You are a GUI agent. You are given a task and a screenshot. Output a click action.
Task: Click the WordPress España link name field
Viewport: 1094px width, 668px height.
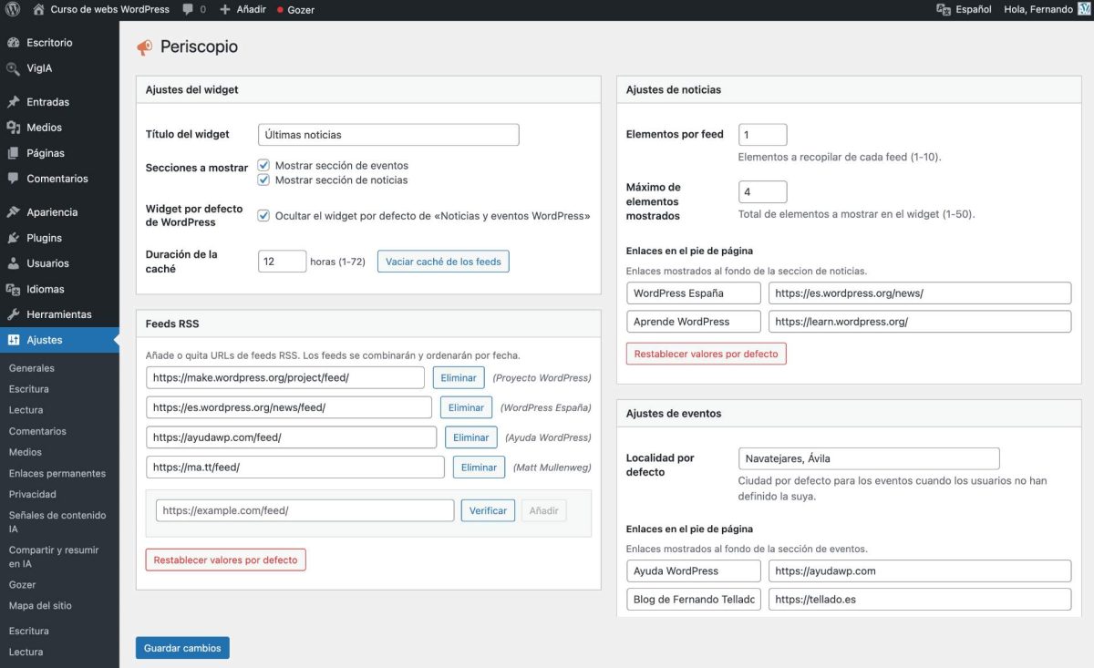coord(694,293)
